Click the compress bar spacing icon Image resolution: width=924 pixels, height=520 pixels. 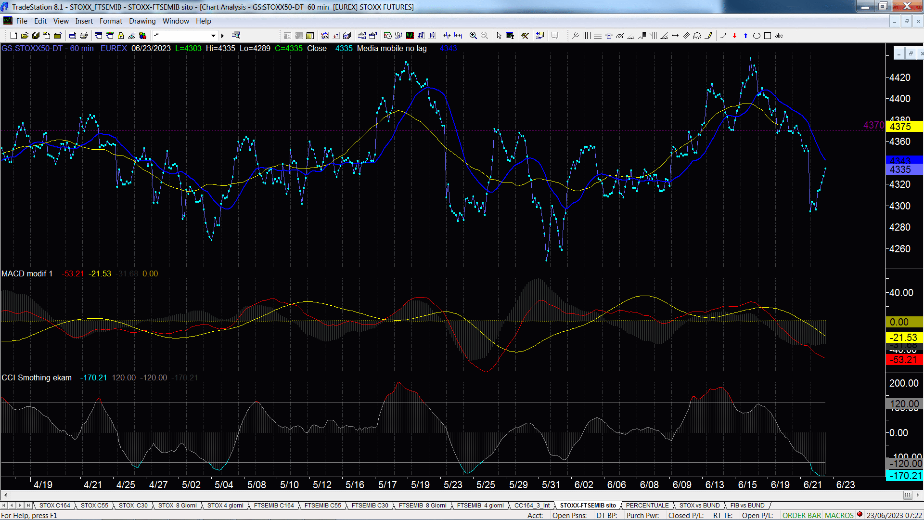pos(447,36)
